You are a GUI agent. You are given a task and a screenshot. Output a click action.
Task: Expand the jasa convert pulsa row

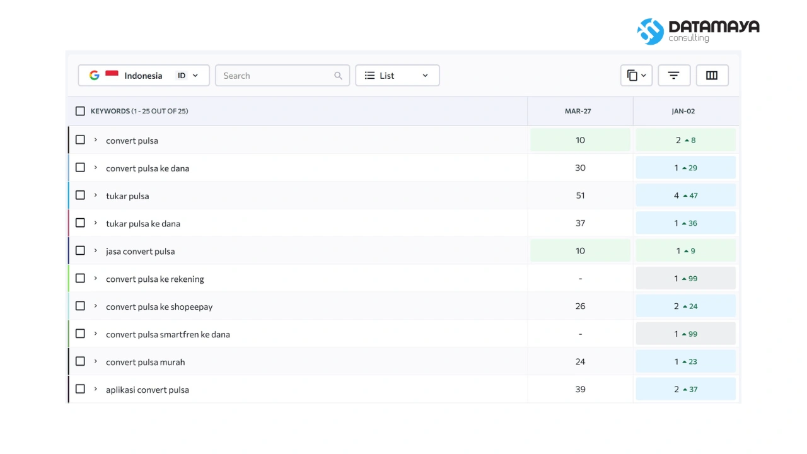coord(96,250)
